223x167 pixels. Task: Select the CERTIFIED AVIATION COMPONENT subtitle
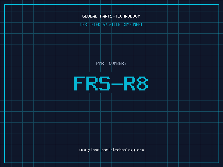click(x=111, y=24)
